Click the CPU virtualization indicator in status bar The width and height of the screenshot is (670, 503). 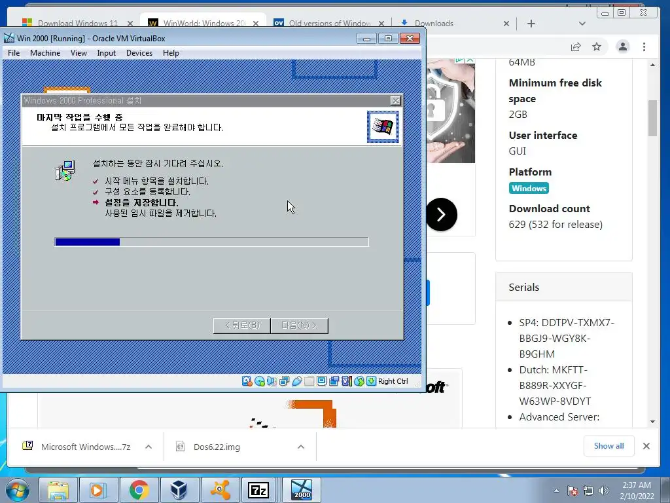(x=347, y=381)
